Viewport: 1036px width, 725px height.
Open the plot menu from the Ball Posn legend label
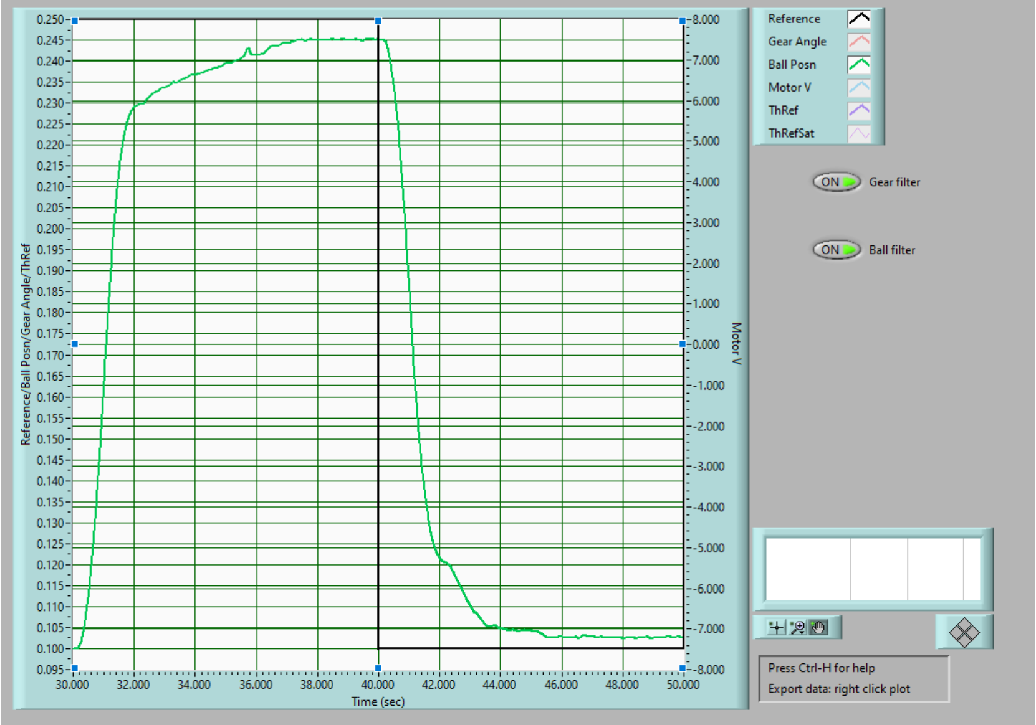(x=793, y=64)
